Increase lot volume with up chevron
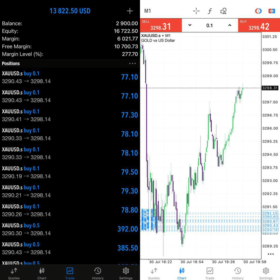This screenshot has width=280, height=280. click(x=230, y=25)
